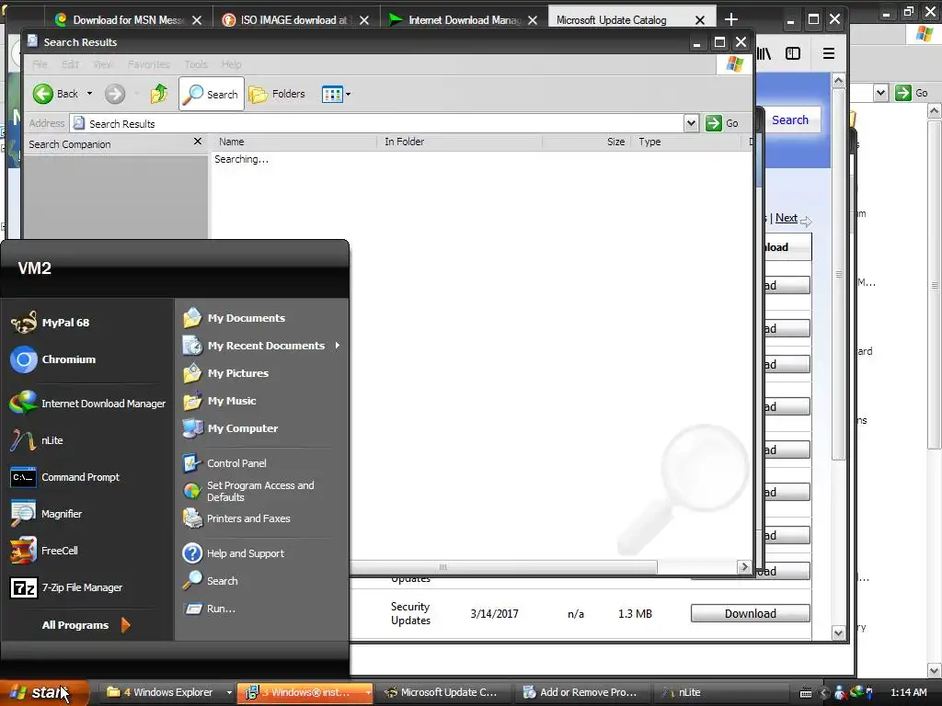Click Search button on Update Catalog page
Viewport: 942px width, 706px height.
click(x=790, y=120)
